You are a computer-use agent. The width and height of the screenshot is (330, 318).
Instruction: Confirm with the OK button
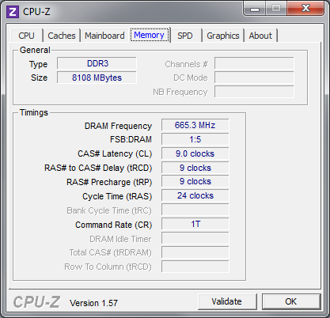tap(291, 301)
